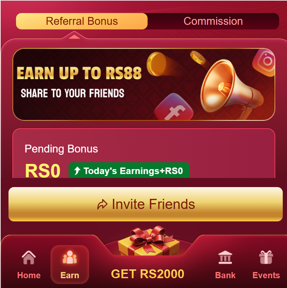This screenshot has height=288, width=287.
Task: Open the Home icon in bottom navigation
Action: (x=29, y=258)
